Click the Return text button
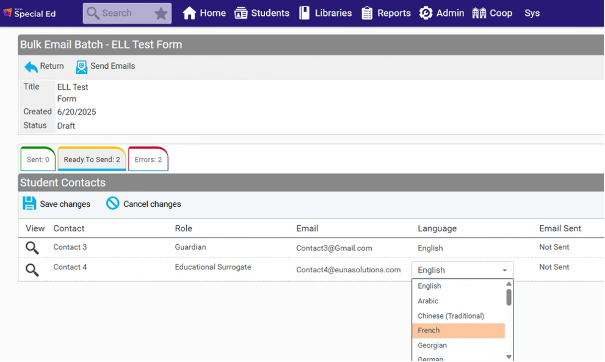 52,66
